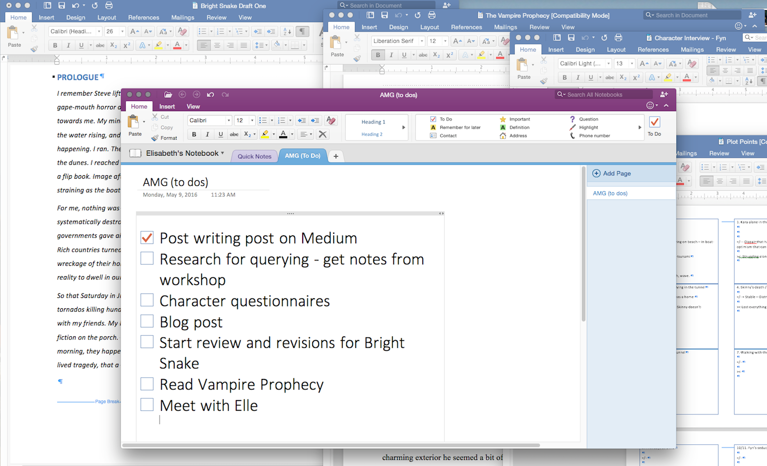Viewport: 767px width, 466px height.
Task: Click the large To Do tag button
Action: tap(654, 126)
